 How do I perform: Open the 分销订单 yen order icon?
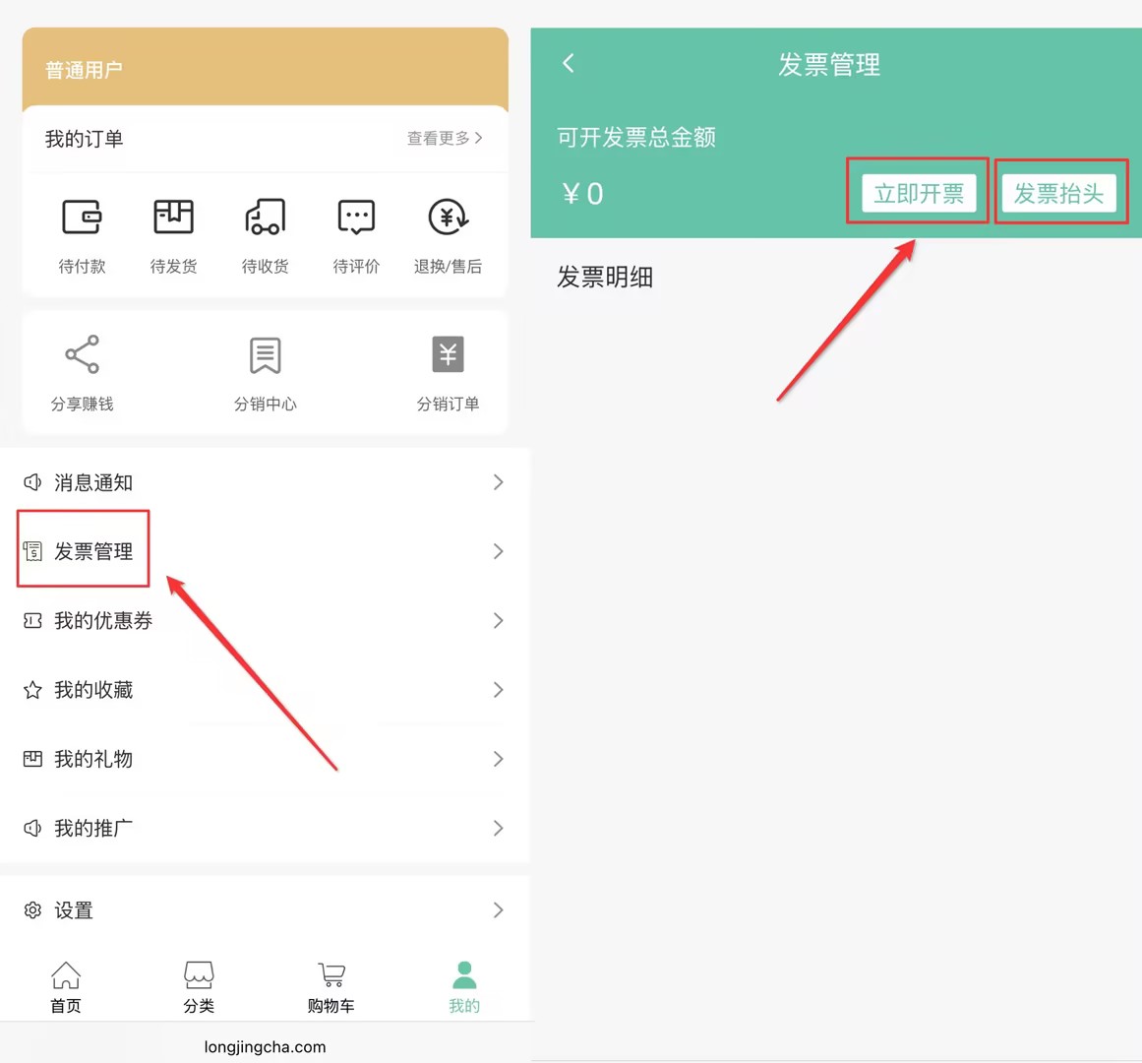click(x=448, y=355)
